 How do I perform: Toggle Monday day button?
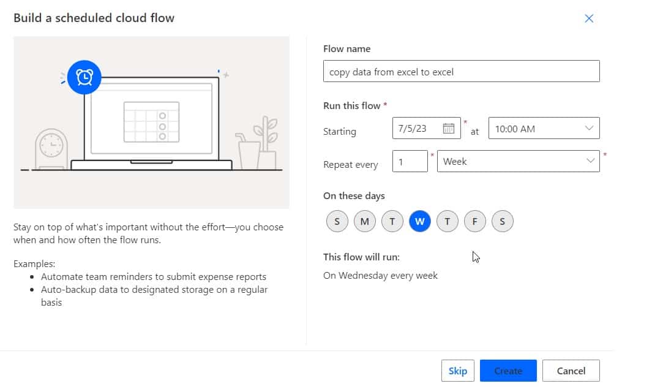(365, 221)
